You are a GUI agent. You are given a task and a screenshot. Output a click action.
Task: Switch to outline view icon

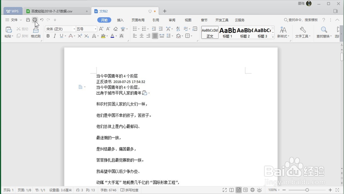tap(246, 190)
